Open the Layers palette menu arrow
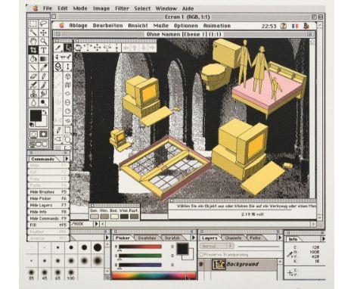The image size is (354, 289). pos(280,238)
